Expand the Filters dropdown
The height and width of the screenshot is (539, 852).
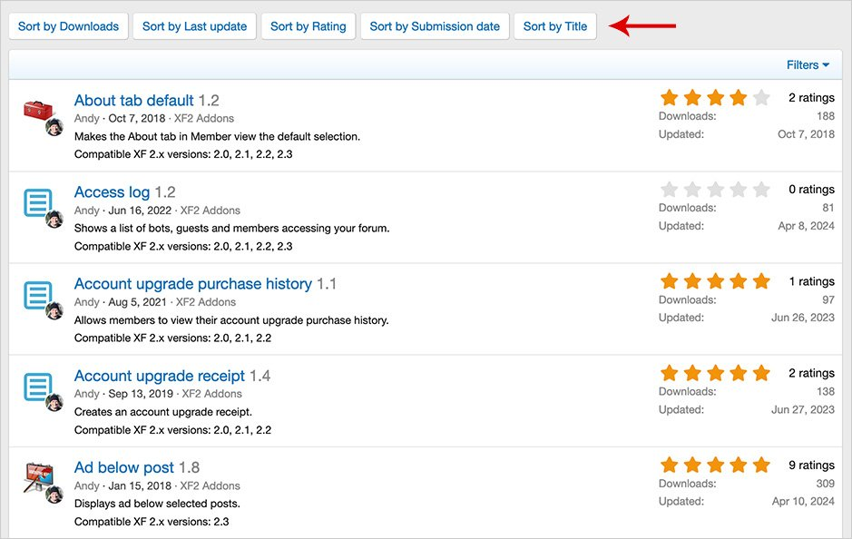[x=808, y=64]
